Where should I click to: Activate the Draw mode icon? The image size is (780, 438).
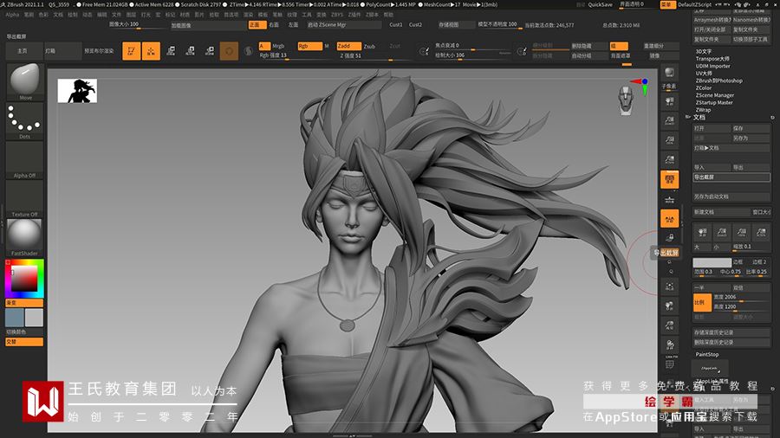point(151,52)
